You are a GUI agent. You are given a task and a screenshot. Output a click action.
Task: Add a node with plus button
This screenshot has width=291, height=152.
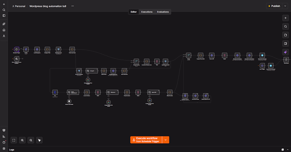pyautogui.click(x=285, y=18)
